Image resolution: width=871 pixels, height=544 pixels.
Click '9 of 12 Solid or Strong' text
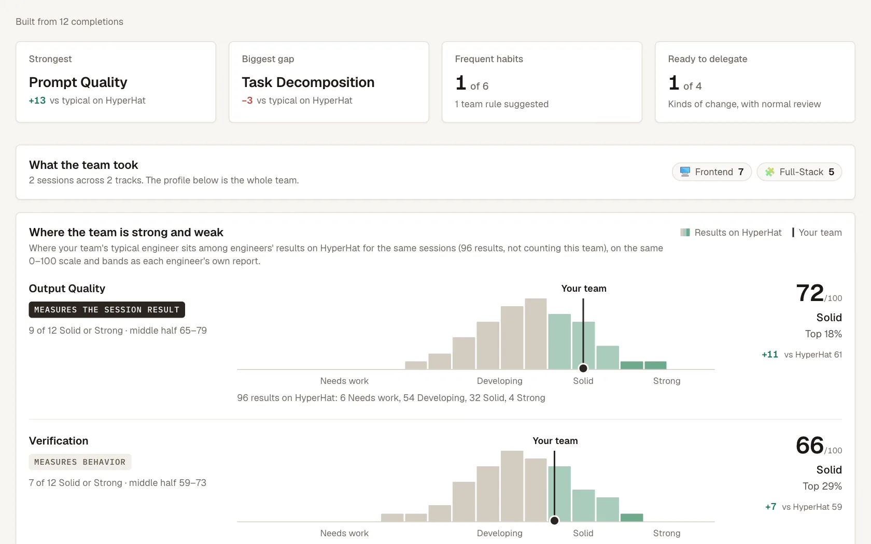tap(76, 331)
